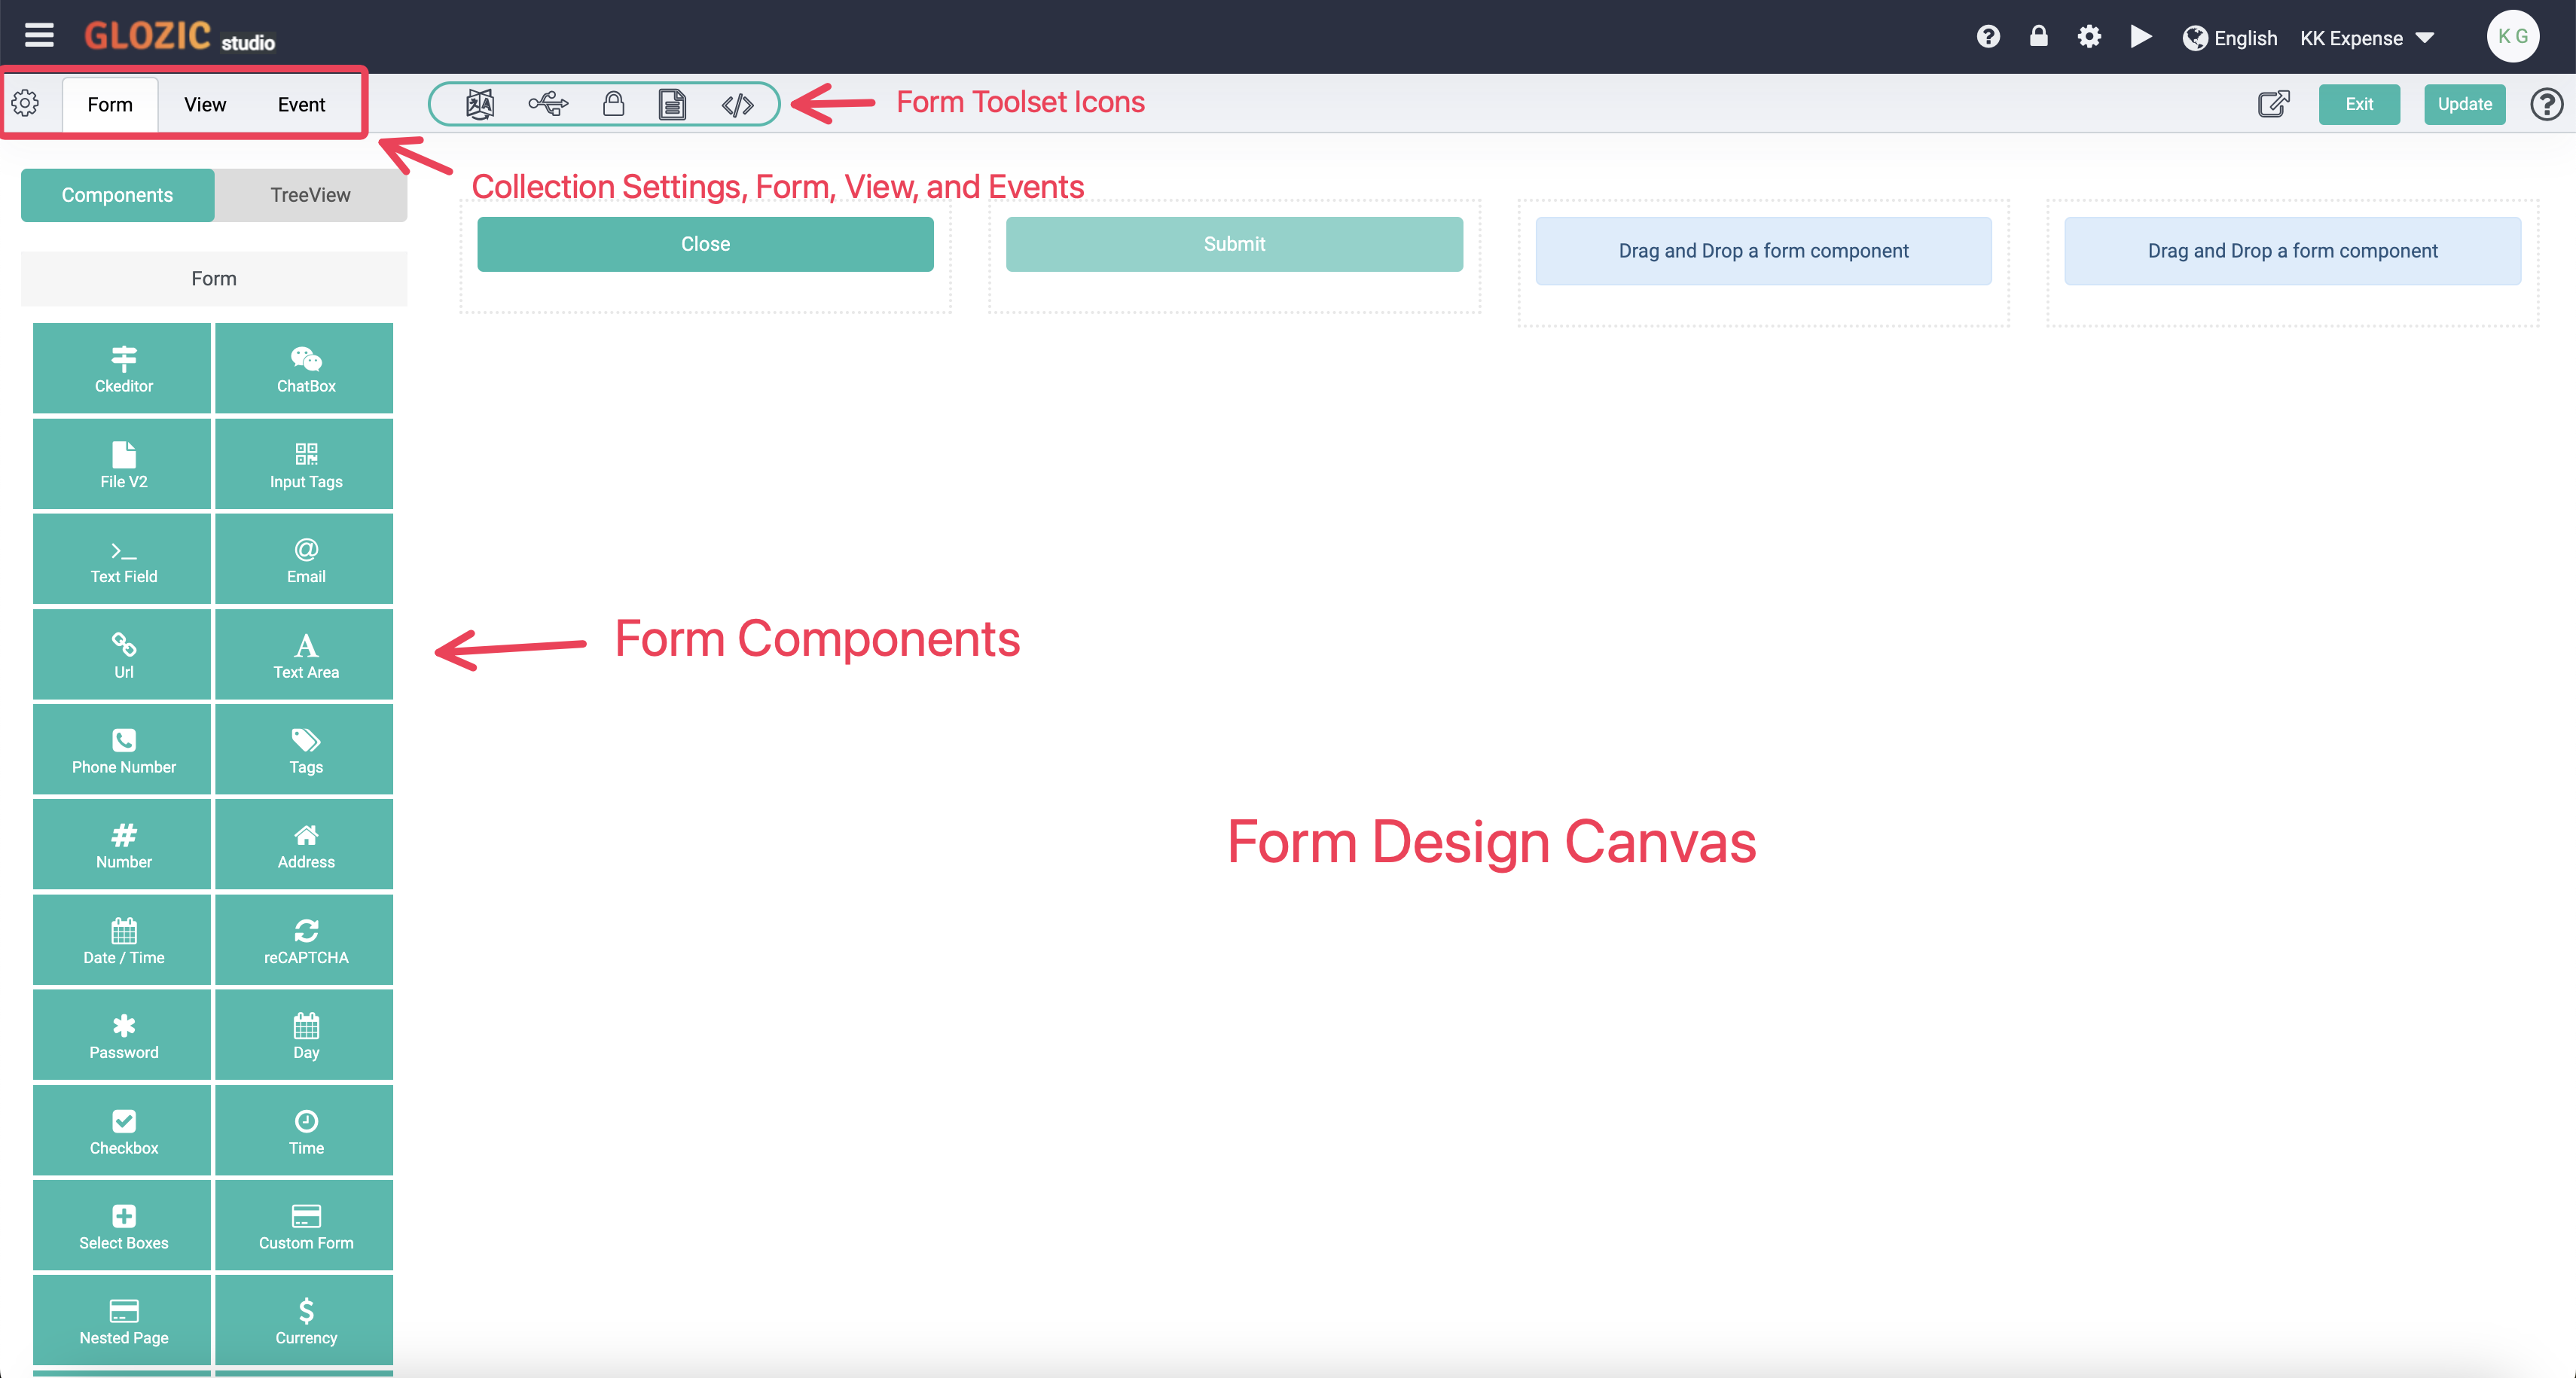Image resolution: width=2576 pixels, height=1378 pixels.
Task: Switch to the TreeView panel
Action: coord(310,195)
